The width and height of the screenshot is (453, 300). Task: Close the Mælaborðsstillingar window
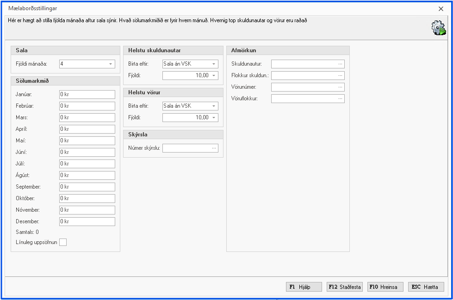441,8
